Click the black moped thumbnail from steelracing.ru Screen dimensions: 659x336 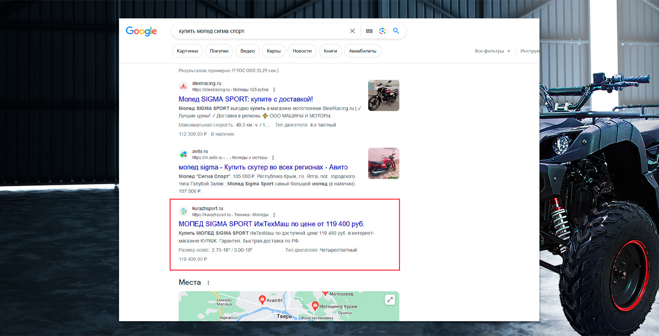384,95
